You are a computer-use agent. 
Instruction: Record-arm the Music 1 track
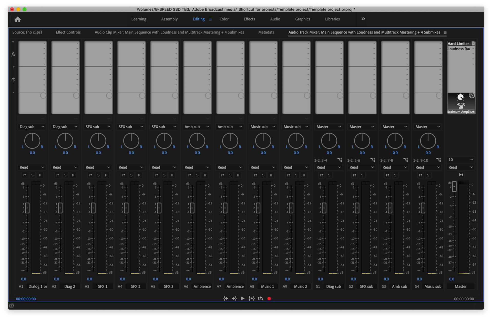tap(271, 175)
